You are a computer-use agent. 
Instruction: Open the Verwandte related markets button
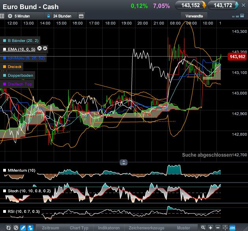click(194, 16)
